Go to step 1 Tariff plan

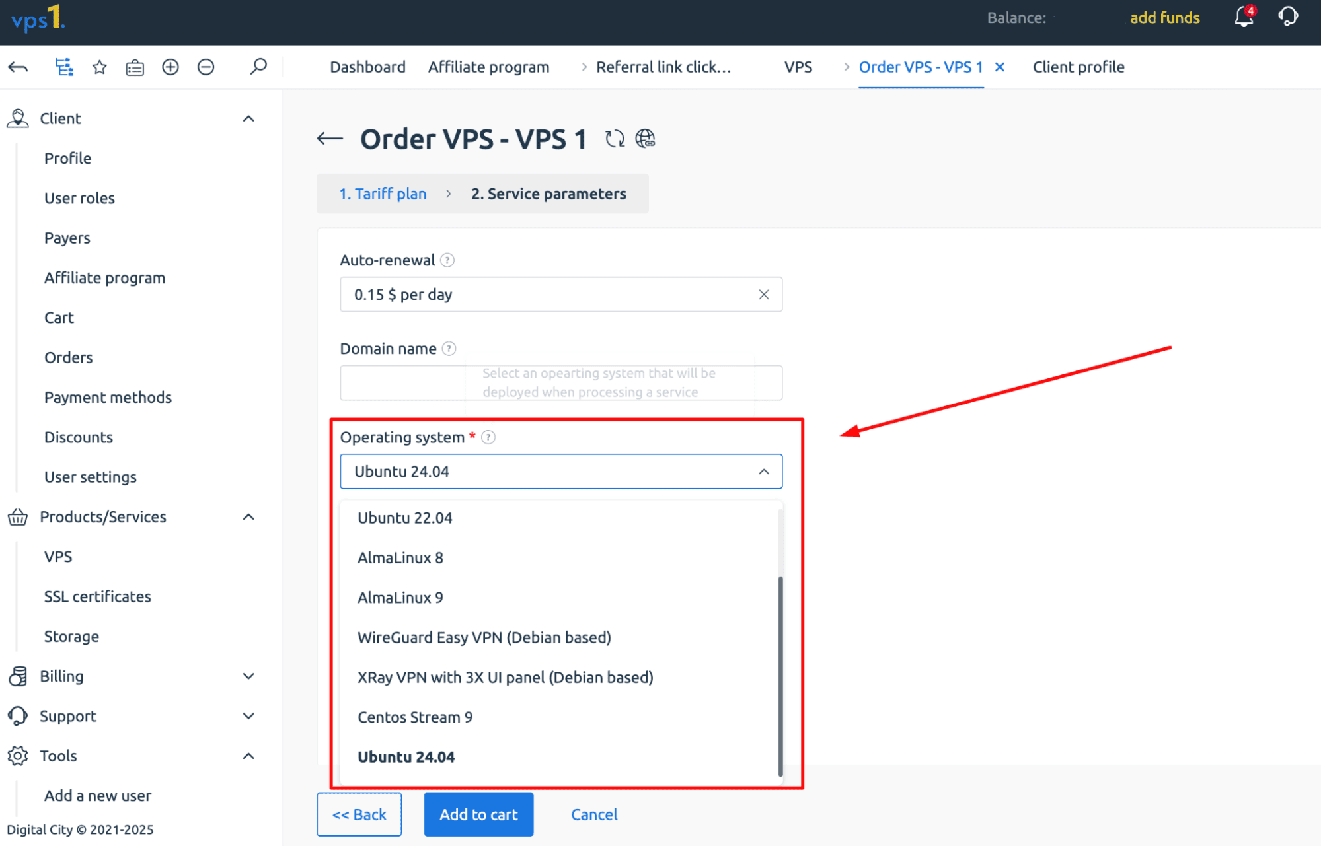pos(383,194)
